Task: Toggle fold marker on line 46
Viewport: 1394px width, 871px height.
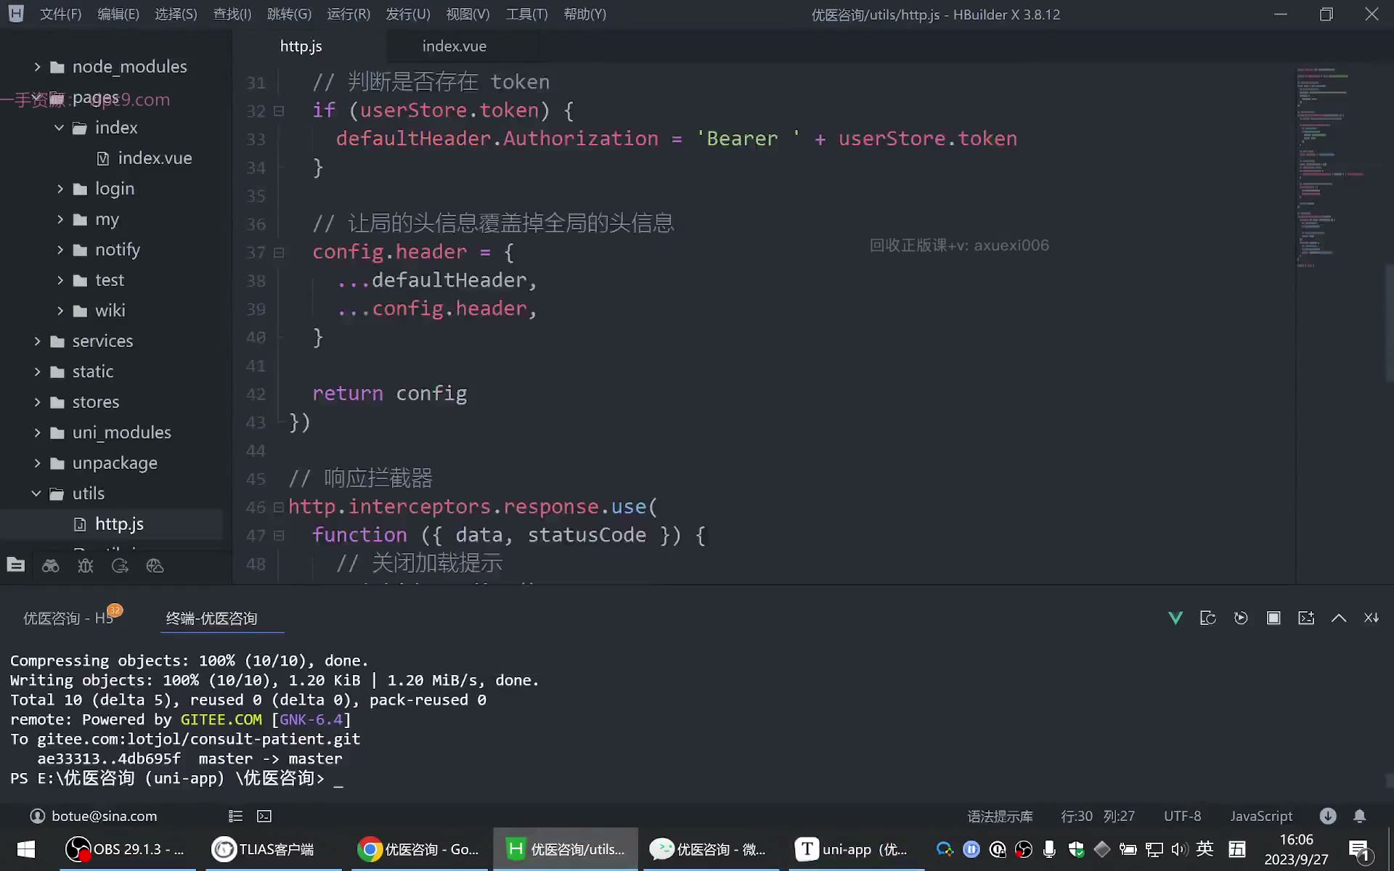Action: click(x=279, y=507)
